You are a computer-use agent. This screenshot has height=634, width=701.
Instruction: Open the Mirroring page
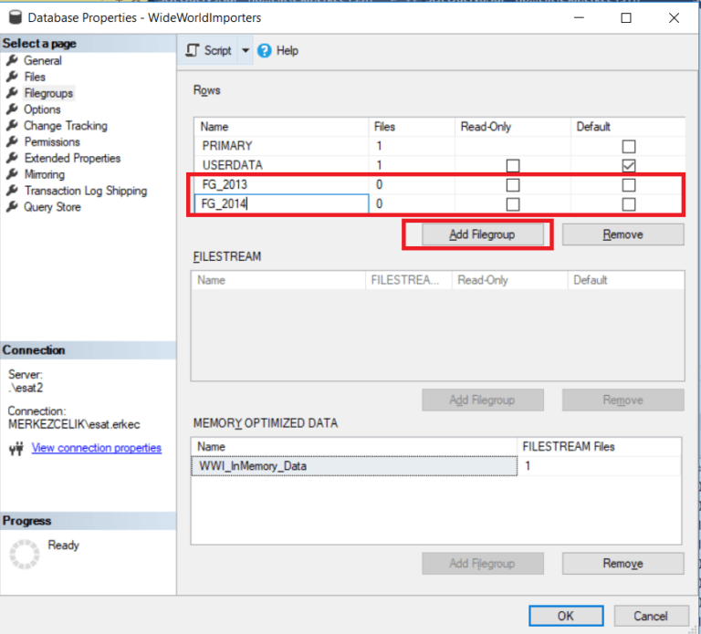click(x=44, y=174)
